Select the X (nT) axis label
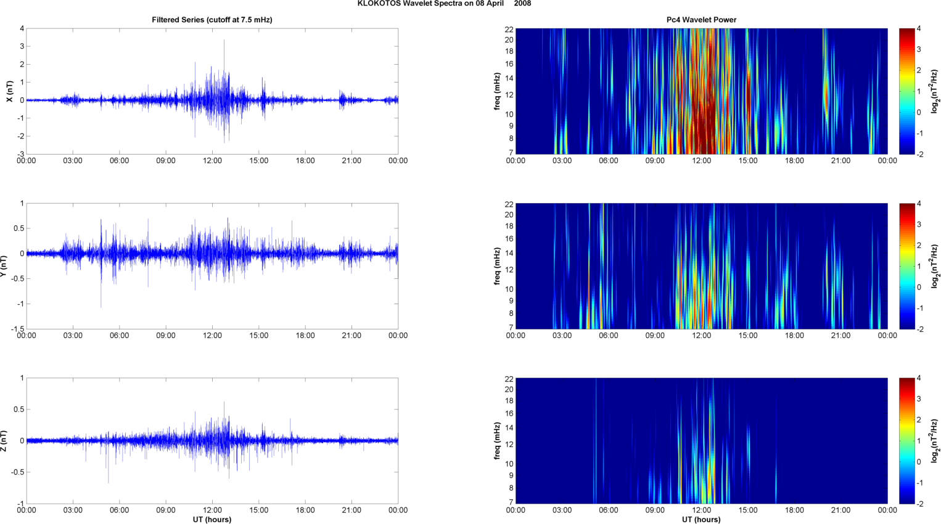The height and width of the screenshot is (524, 941). pos(9,91)
